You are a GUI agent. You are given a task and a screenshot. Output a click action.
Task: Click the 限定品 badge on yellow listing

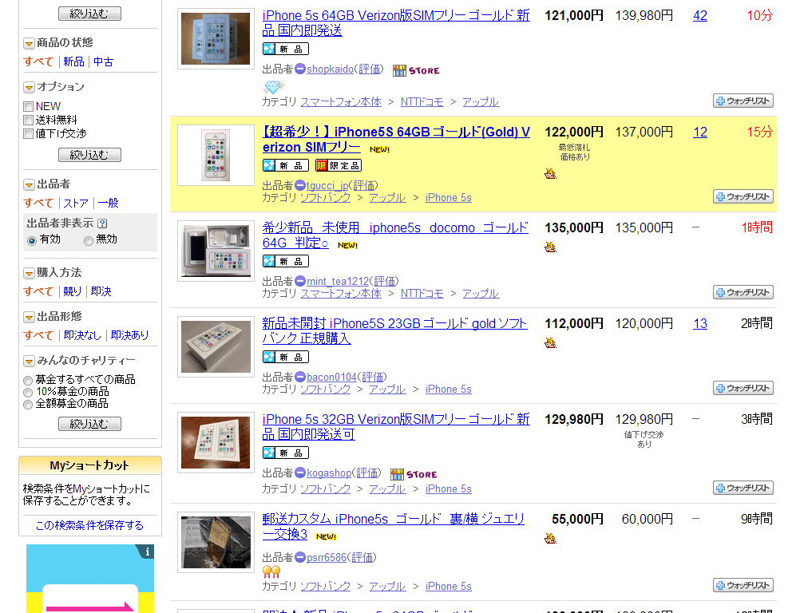(338, 165)
